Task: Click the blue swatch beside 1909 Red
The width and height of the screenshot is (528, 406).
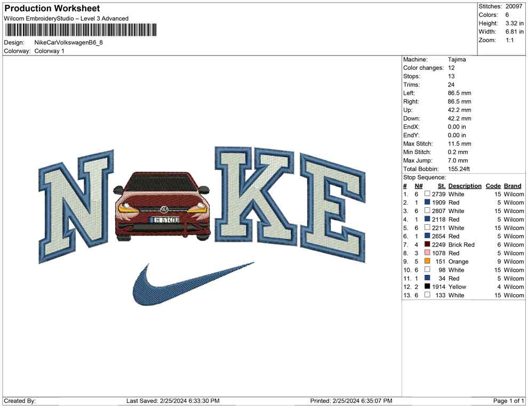Action: click(427, 202)
